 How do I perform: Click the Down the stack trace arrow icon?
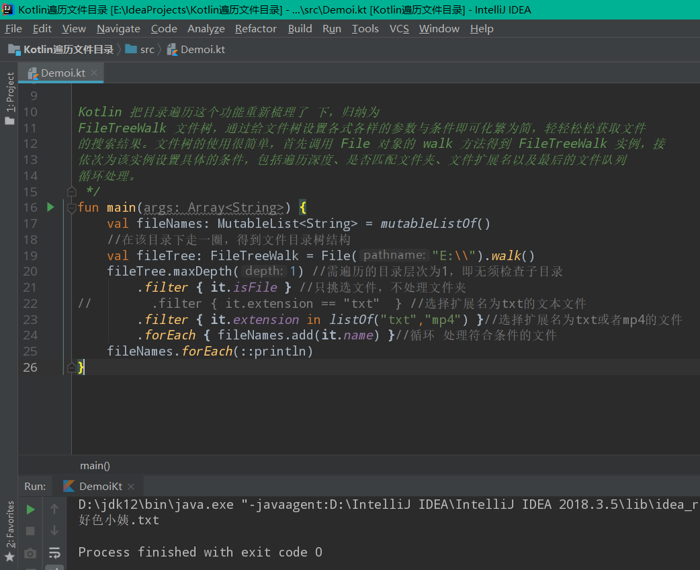click(54, 530)
